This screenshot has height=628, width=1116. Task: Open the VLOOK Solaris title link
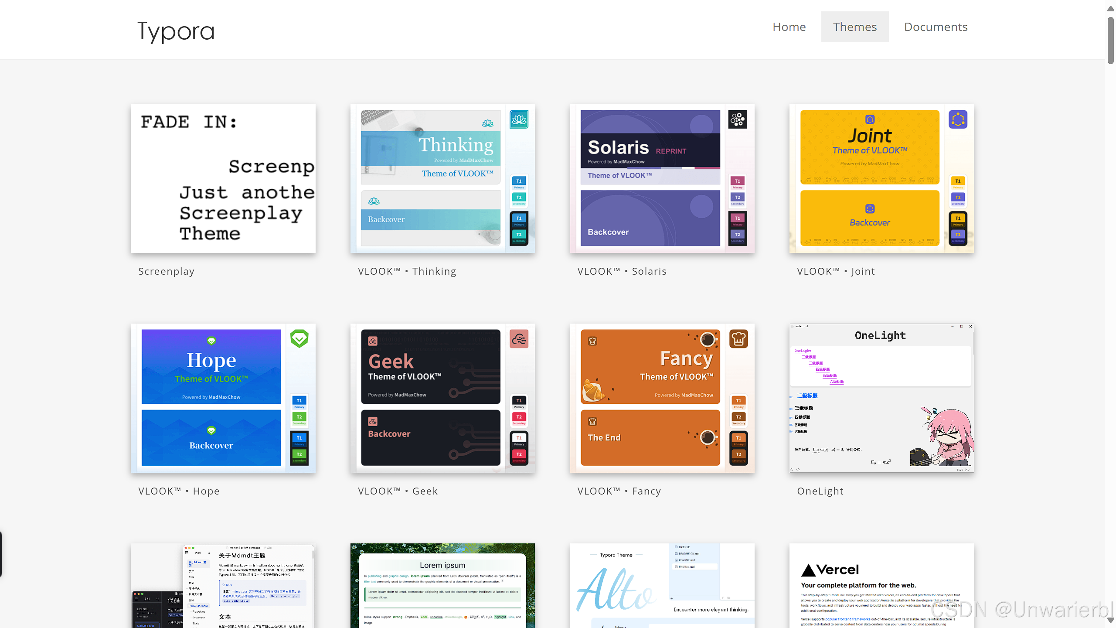622,271
